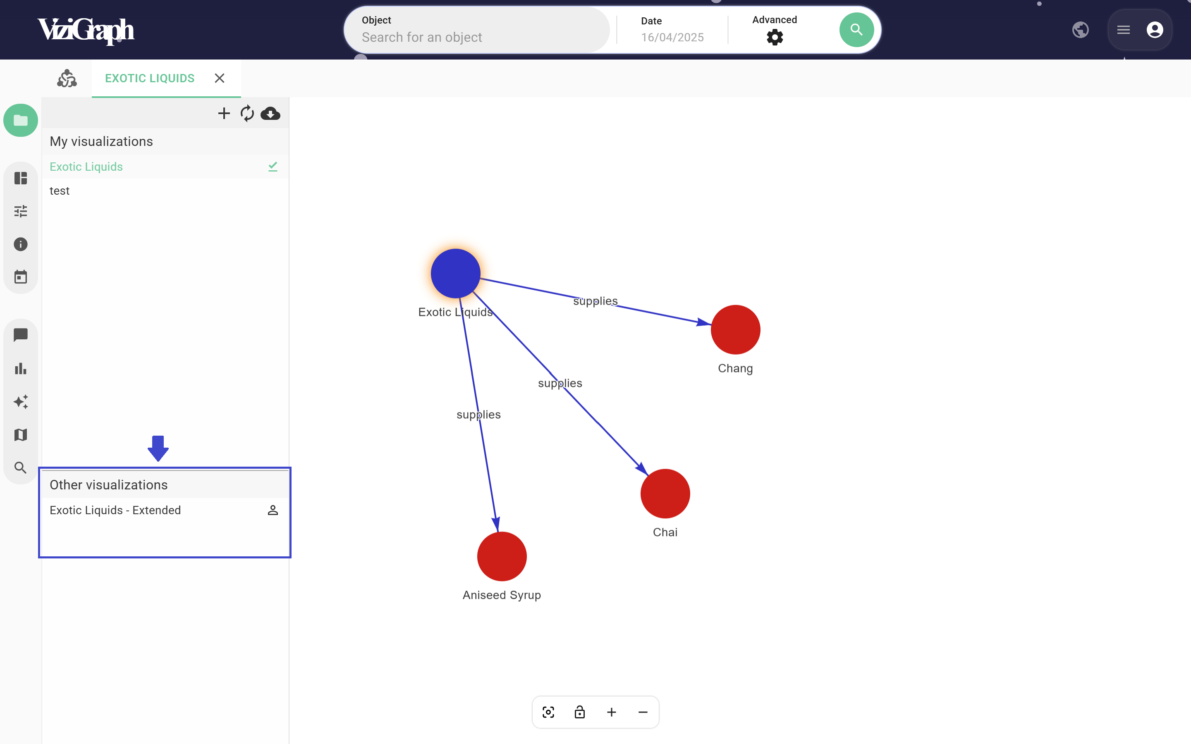Open the hamburger user menu
This screenshot has height=744, width=1191.
(1123, 30)
